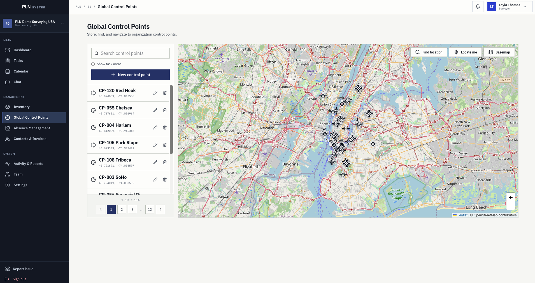Delete CP-055 Chelsea control point

point(165,110)
